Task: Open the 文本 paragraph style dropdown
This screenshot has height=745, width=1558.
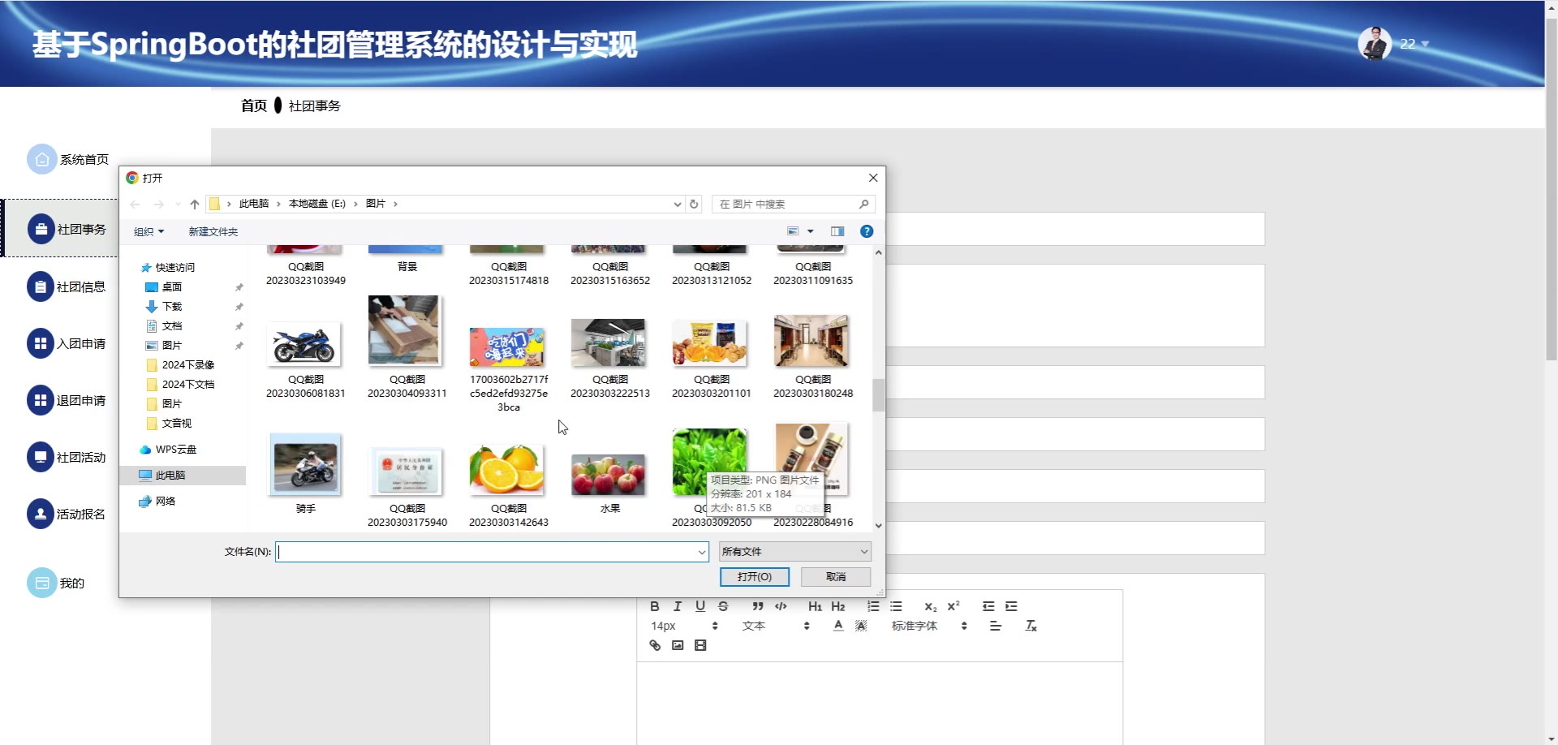Action: click(x=776, y=626)
